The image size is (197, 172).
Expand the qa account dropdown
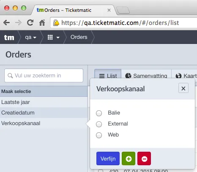coord(30,37)
